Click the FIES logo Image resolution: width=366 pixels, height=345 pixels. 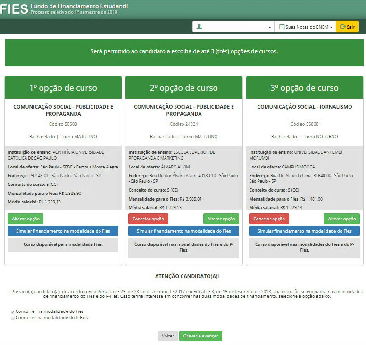coord(14,9)
